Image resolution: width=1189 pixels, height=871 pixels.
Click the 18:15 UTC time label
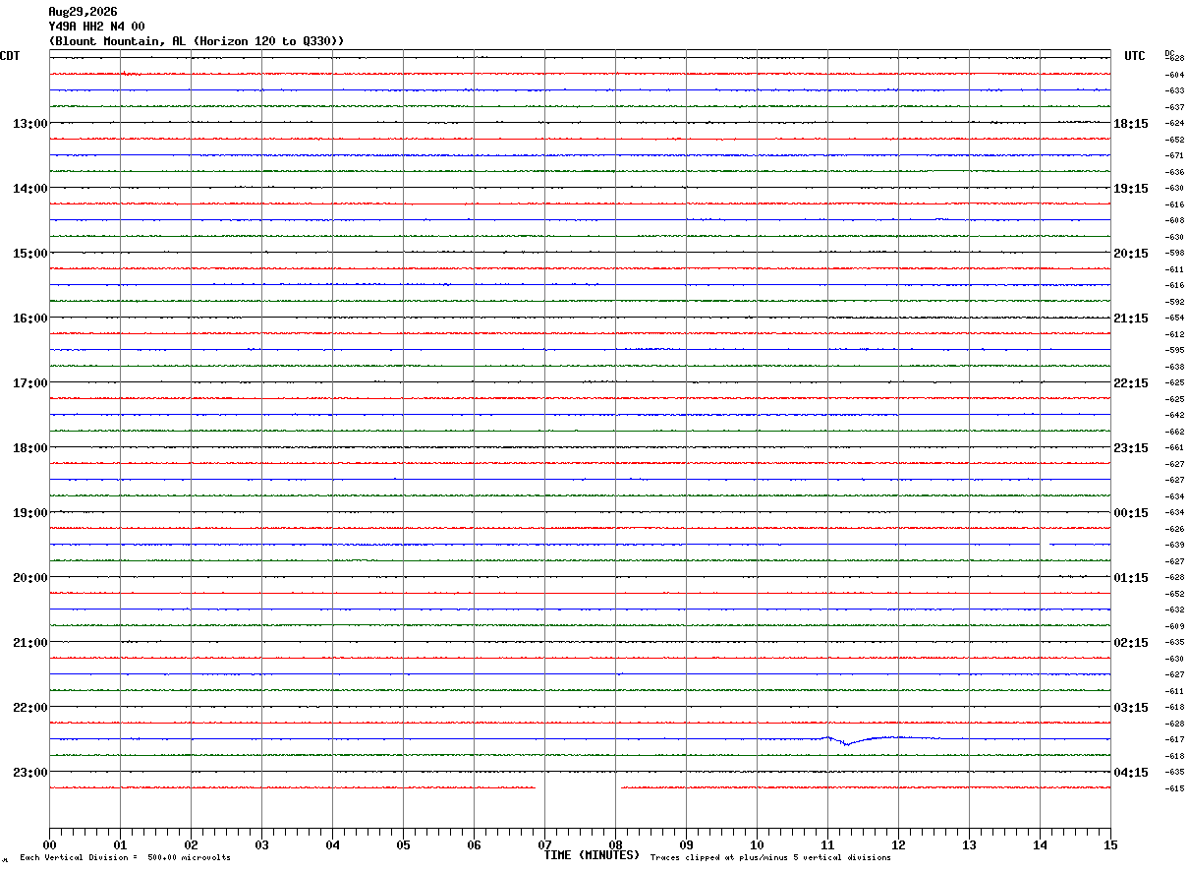pos(1131,123)
